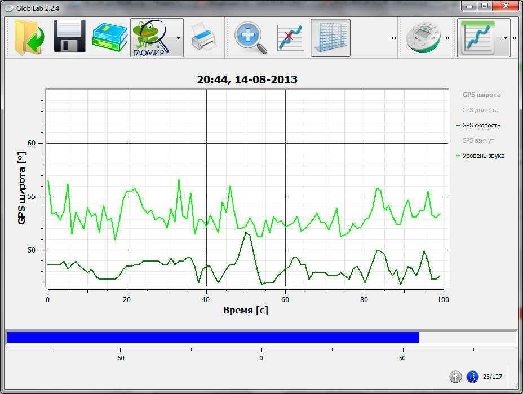Screen dimensions: 523x394
Task: Open dropdown arrow next to graph type button
Action: click(x=505, y=38)
